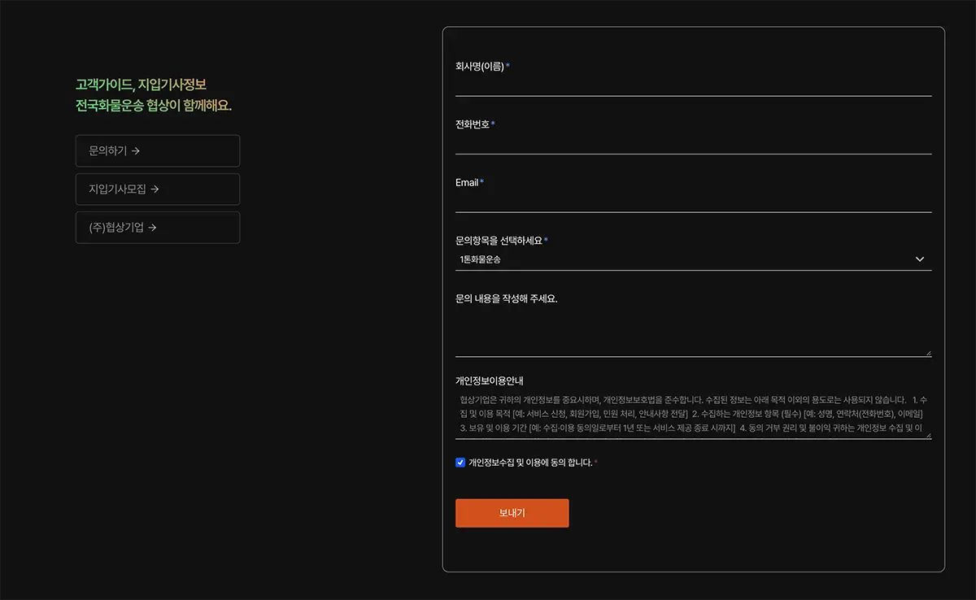
Task: Click the 문의하기 link button
Action: 158,150
